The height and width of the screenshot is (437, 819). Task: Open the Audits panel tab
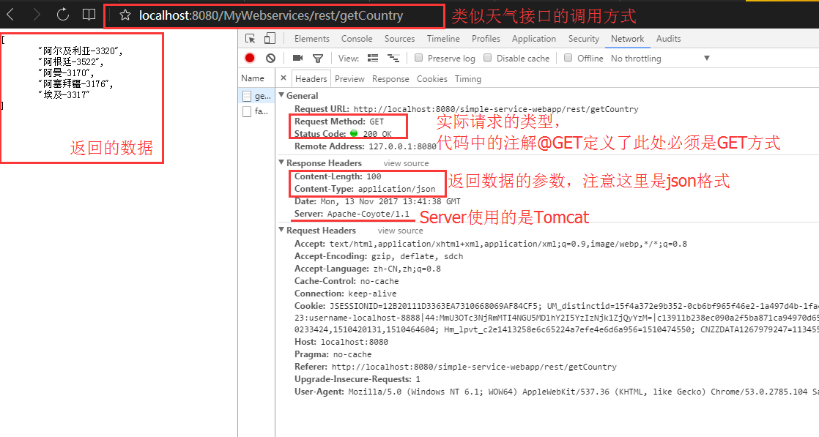tap(669, 39)
